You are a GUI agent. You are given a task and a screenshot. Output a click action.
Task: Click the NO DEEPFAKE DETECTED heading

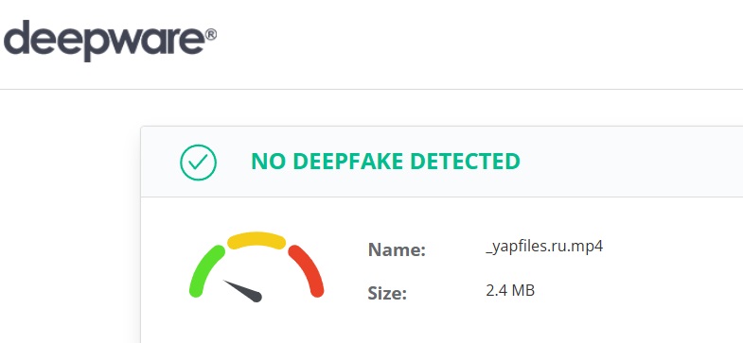click(385, 162)
